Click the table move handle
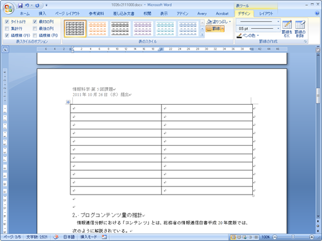The image size is (322, 241). pyautogui.click(x=68, y=102)
